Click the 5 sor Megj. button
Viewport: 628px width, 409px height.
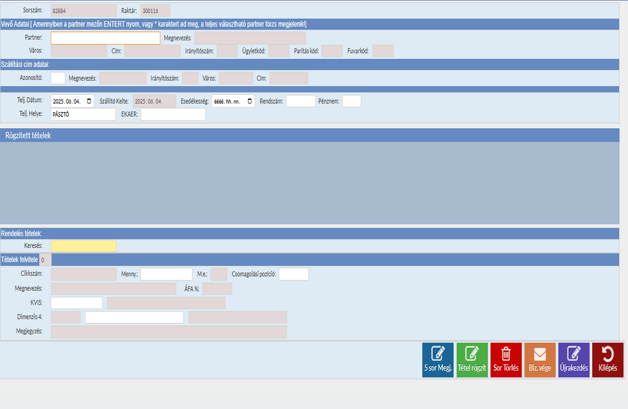tap(438, 360)
